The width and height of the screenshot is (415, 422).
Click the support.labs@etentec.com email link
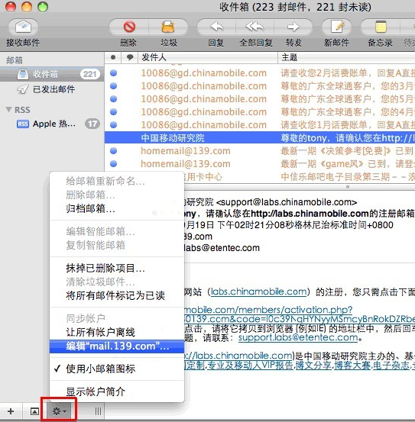click(x=298, y=337)
